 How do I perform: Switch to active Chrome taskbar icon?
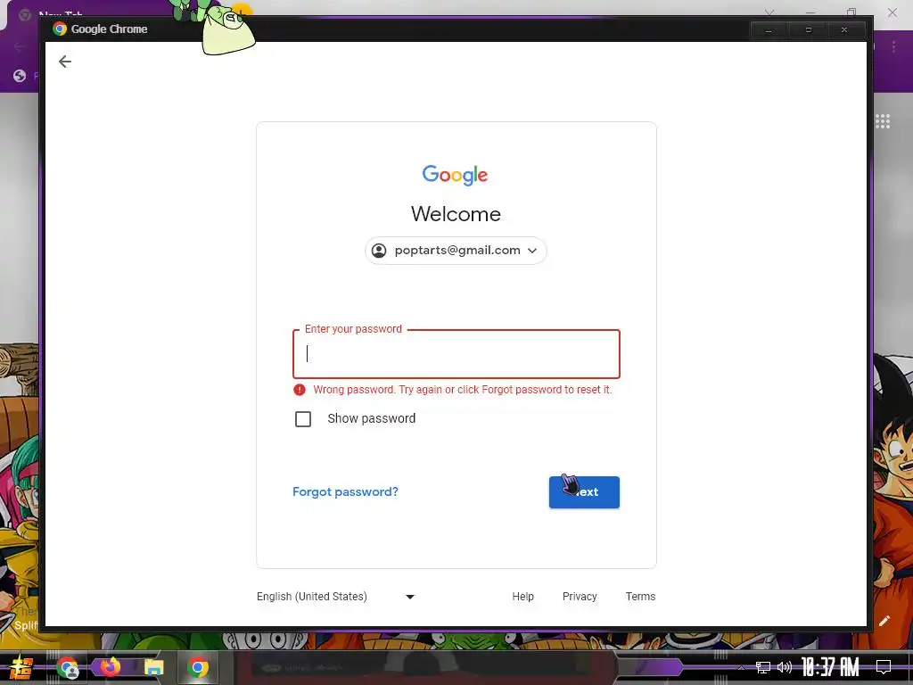pyautogui.click(x=198, y=667)
